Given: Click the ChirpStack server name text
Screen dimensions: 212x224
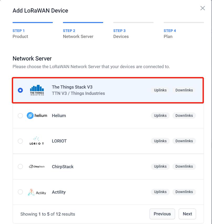Looking at the screenshot, I should click(63, 167).
